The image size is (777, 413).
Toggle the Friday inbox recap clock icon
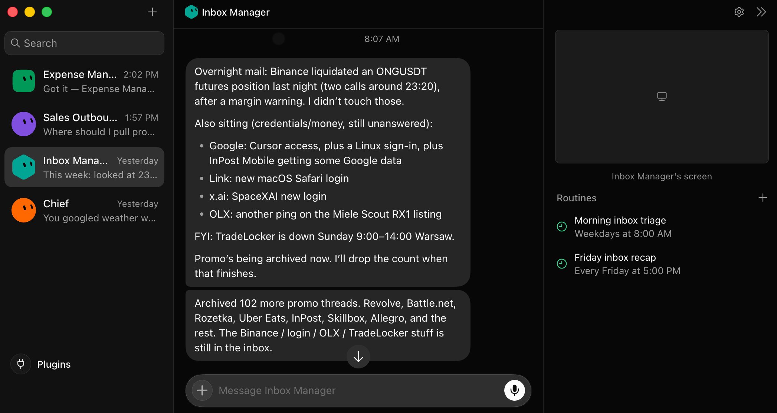(x=562, y=263)
